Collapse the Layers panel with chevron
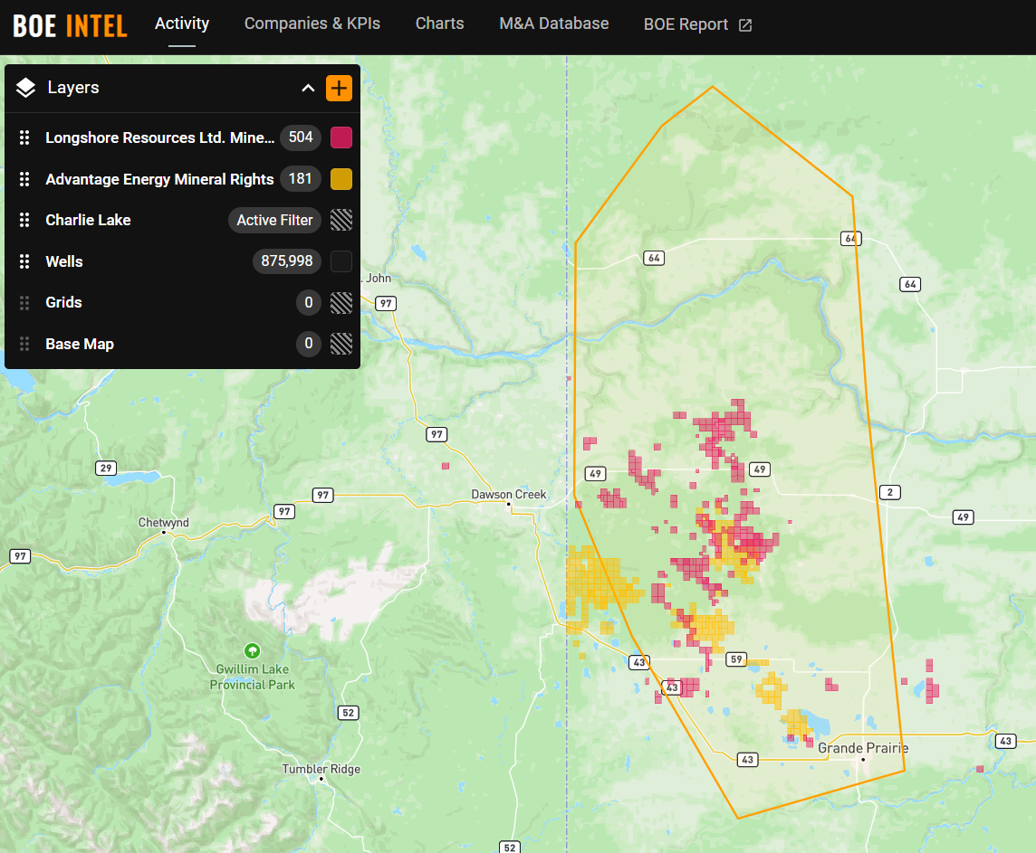The image size is (1036, 853). tap(308, 88)
